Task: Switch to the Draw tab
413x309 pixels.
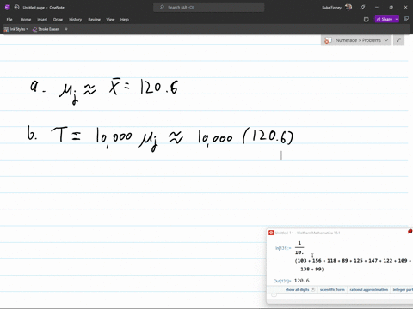Action: [58, 20]
